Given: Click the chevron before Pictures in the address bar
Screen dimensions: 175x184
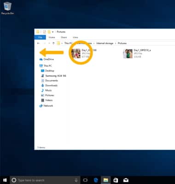Looking at the screenshot, I should point(116,43).
